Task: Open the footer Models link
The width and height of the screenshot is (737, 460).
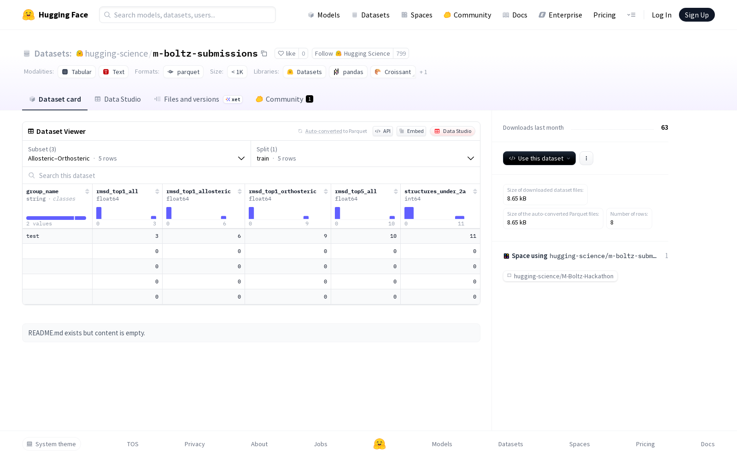Action: pyautogui.click(x=442, y=444)
